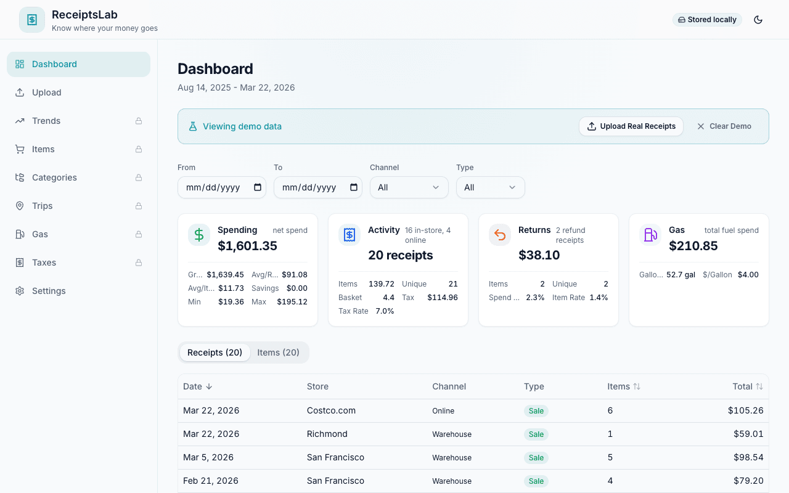Open the Taxes receipt icon
Image resolution: width=789 pixels, height=493 pixels.
(20, 262)
